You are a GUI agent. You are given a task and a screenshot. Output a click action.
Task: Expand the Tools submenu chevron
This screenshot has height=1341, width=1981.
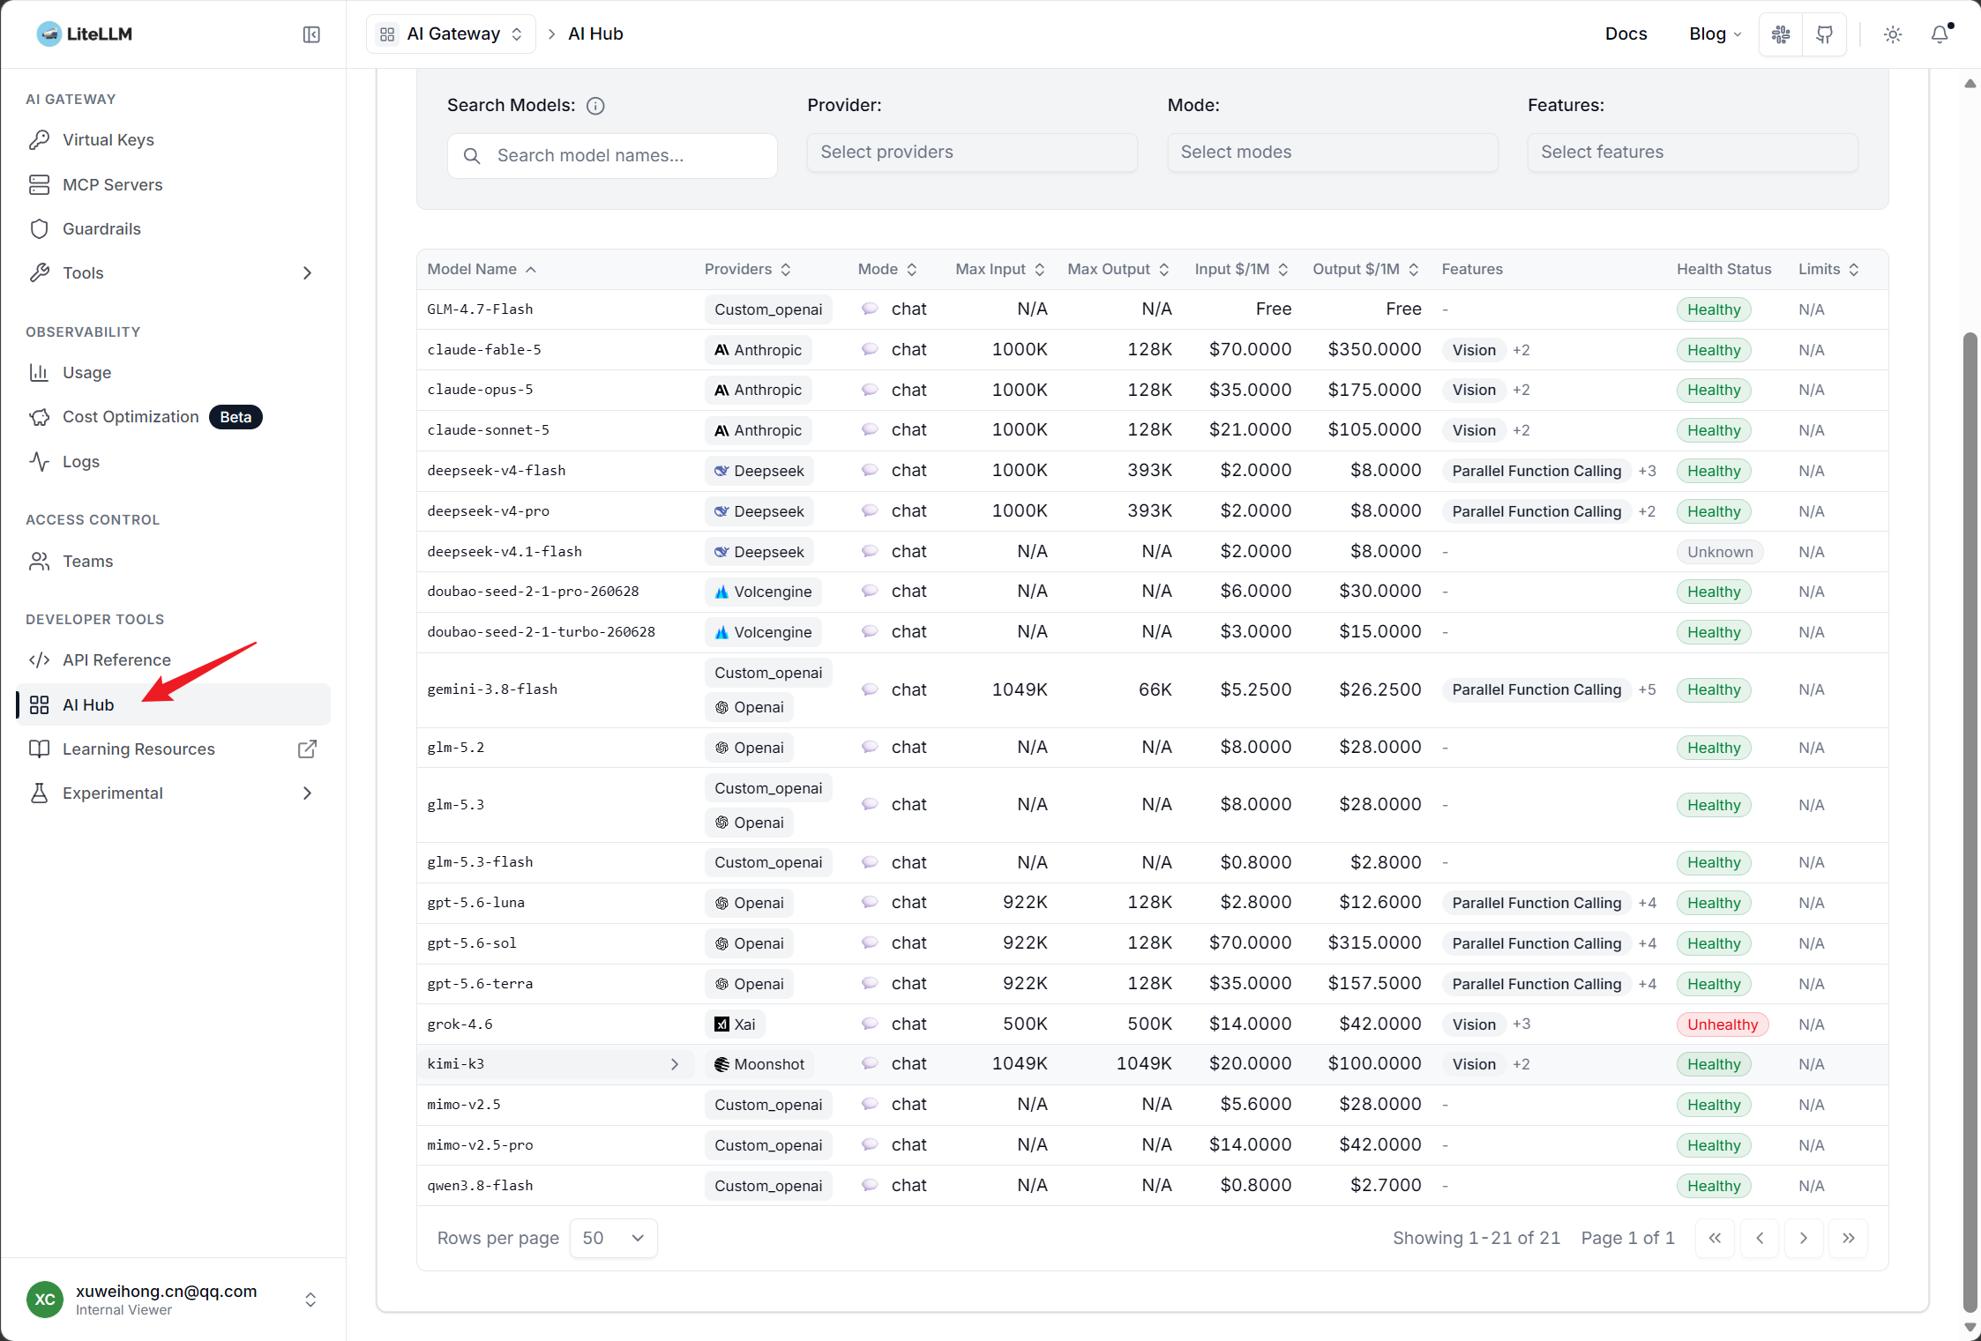[x=307, y=273]
